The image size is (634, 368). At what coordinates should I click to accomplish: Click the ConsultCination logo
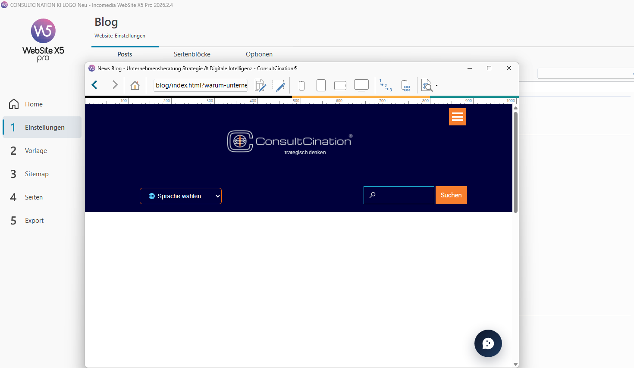[x=290, y=141]
